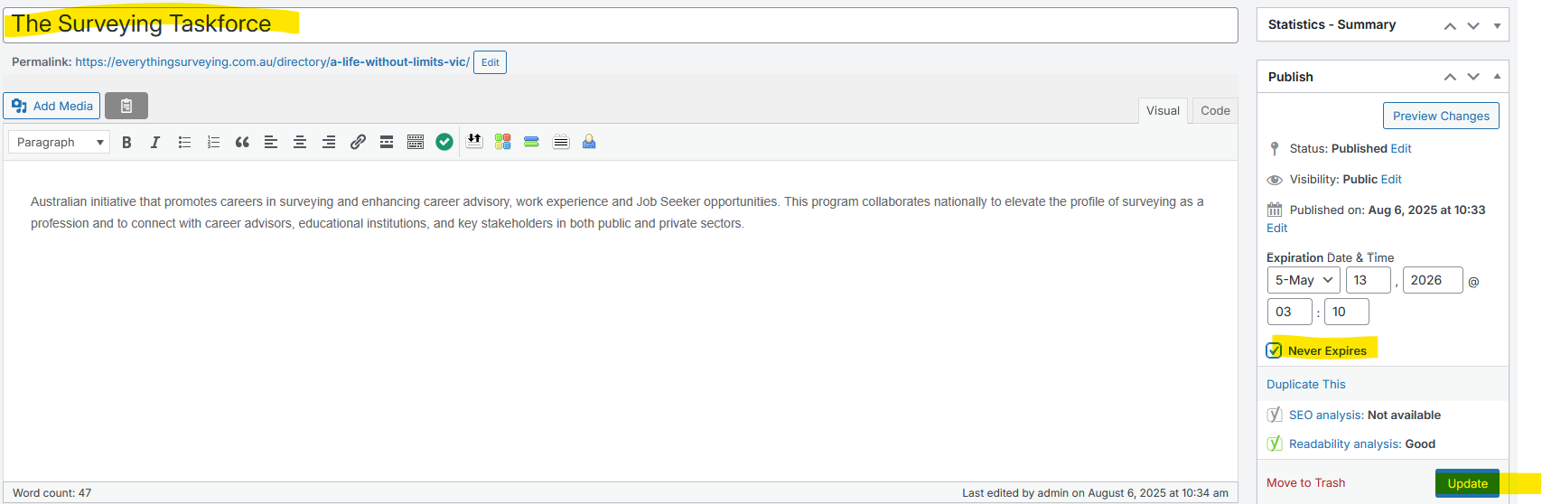Click the permalink Edit button
The width and height of the screenshot is (1542, 504).
(x=490, y=62)
